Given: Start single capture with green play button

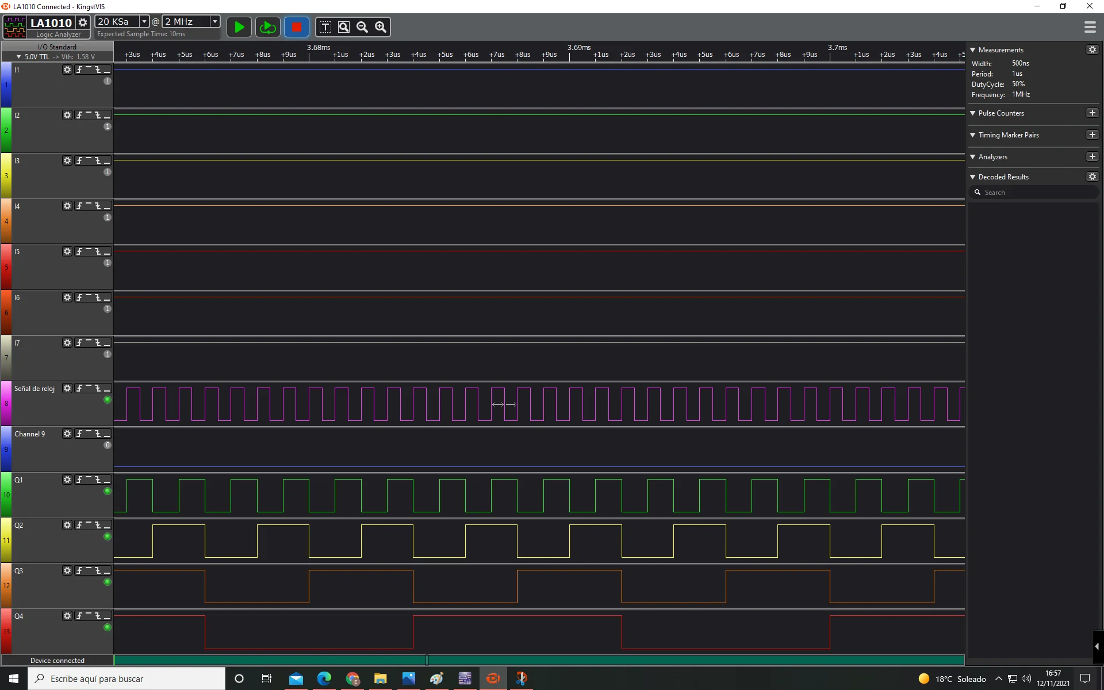Looking at the screenshot, I should [x=239, y=27].
